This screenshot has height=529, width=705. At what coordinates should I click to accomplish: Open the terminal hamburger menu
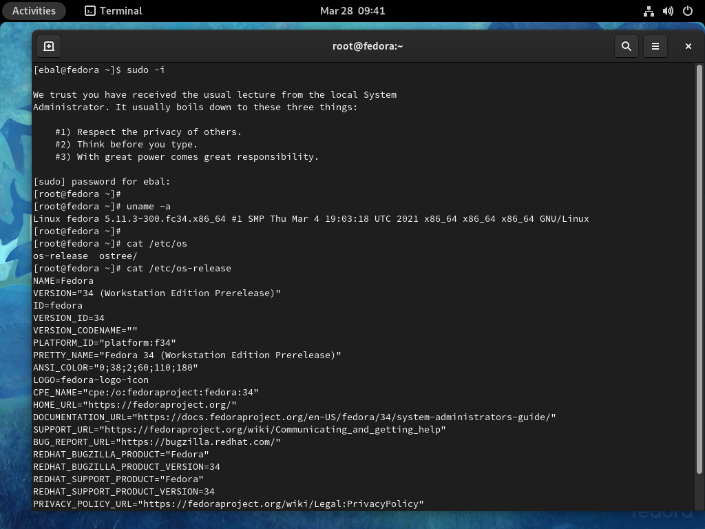click(x=655, y=46)
